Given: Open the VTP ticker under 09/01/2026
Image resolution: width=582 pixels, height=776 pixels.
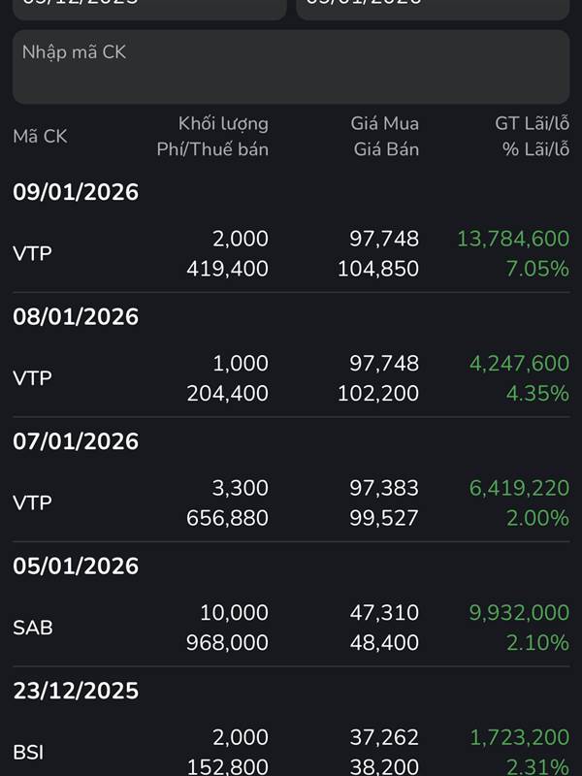Looking at the screenshot, I should 32,253.
